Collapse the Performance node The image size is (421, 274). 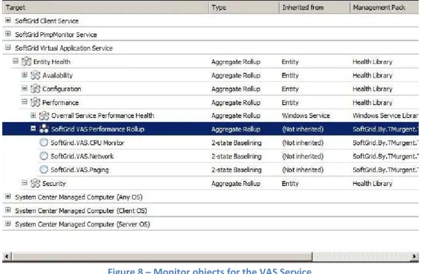pyautogui.click(x=24, y=102)
